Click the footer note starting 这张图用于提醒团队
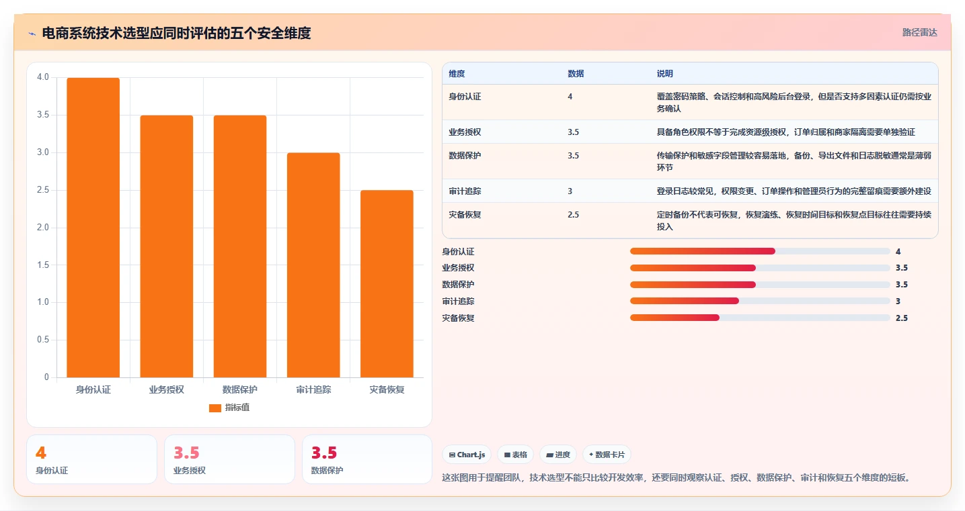965x511 pixels. click(676, 478)
